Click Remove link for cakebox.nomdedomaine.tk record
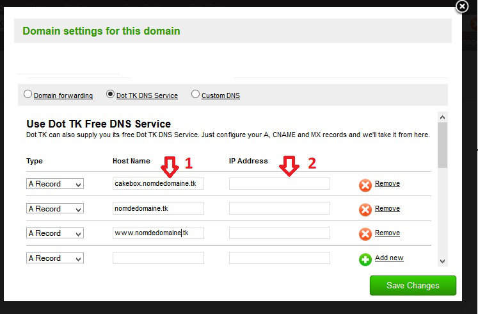 click(x=387, y=183)
